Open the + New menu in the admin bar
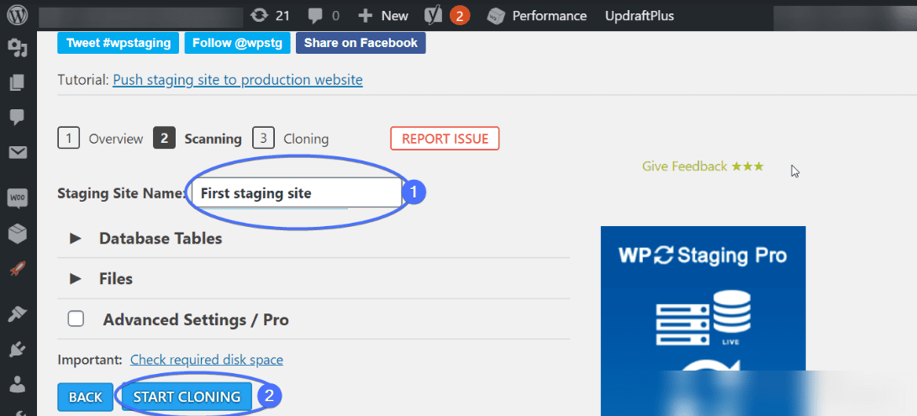917x416 pixels. click(x=383, y=16)
